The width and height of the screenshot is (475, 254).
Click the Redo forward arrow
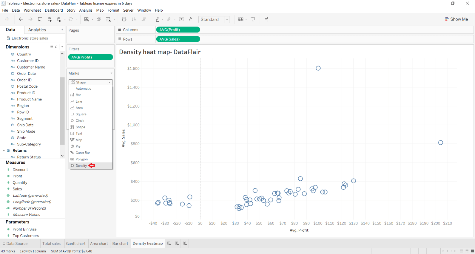pyautogui.click(x=30, y=19)
